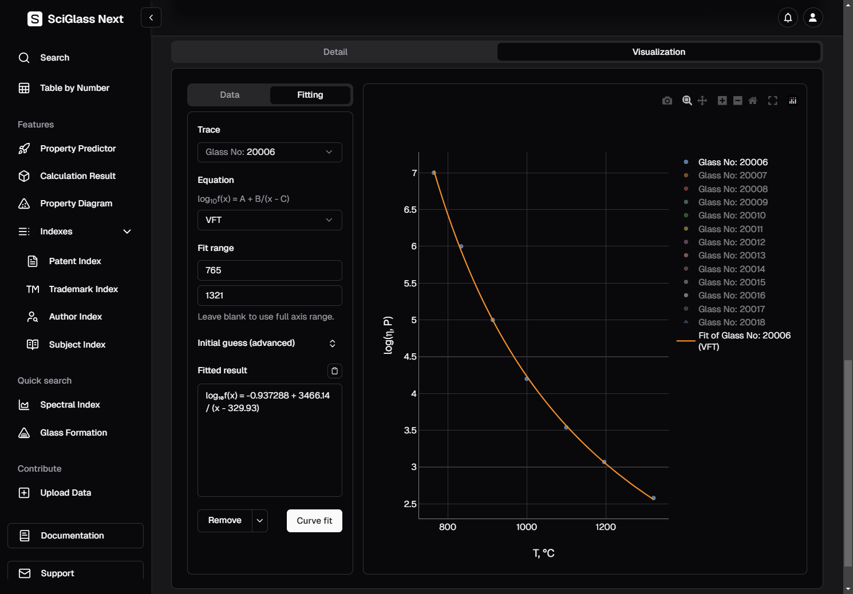Screen dimensions: 853x594
Task: Activate the pan tool in plot toolbar
Action: point(702,101)
